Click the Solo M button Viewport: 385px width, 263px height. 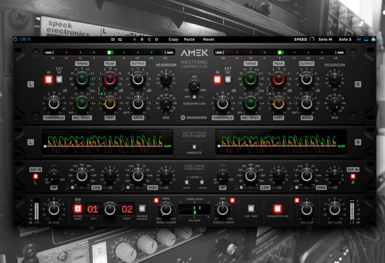(325, 39)
